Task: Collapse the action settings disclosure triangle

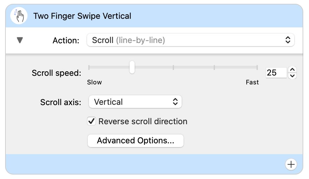Action: pyautogui.click(x=20, y=40)
